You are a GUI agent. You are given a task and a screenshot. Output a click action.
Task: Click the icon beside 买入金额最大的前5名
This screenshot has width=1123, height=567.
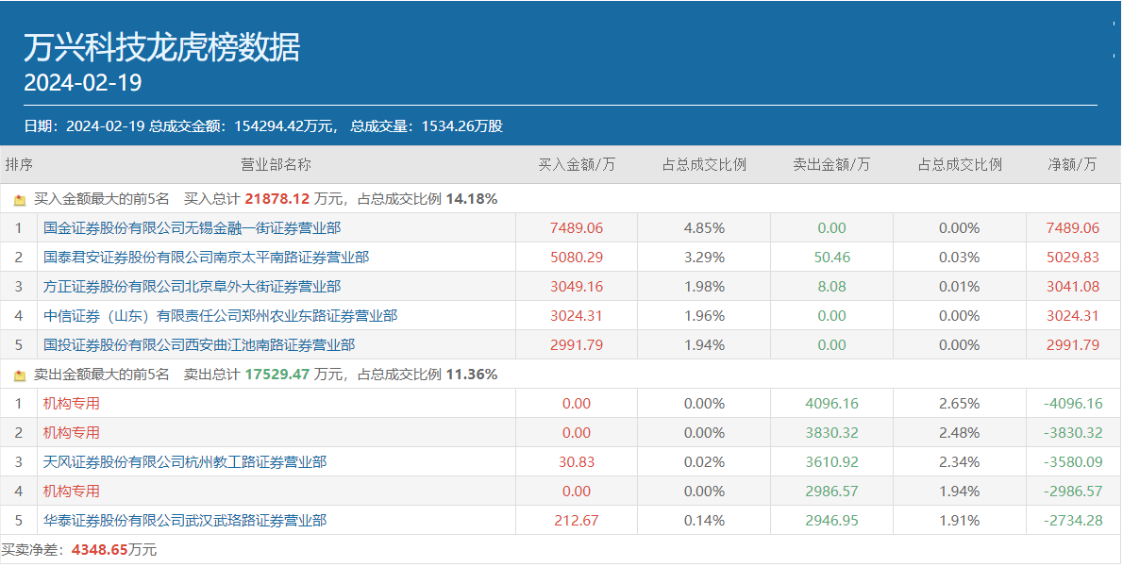tap(20, 200)
